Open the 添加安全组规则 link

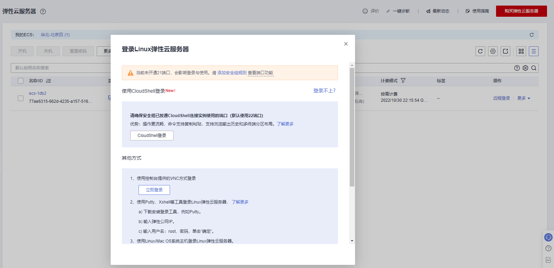tap(232, 73)
